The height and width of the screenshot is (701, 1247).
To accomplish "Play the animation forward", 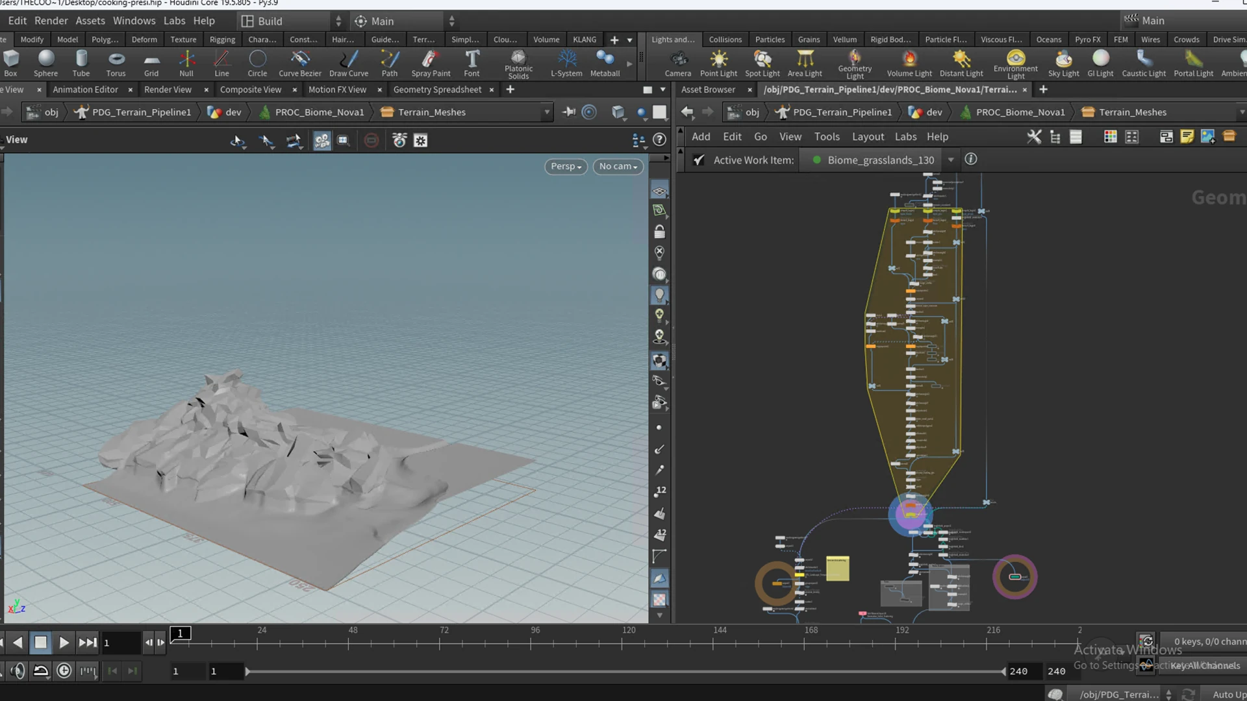I will click(64, 643).
